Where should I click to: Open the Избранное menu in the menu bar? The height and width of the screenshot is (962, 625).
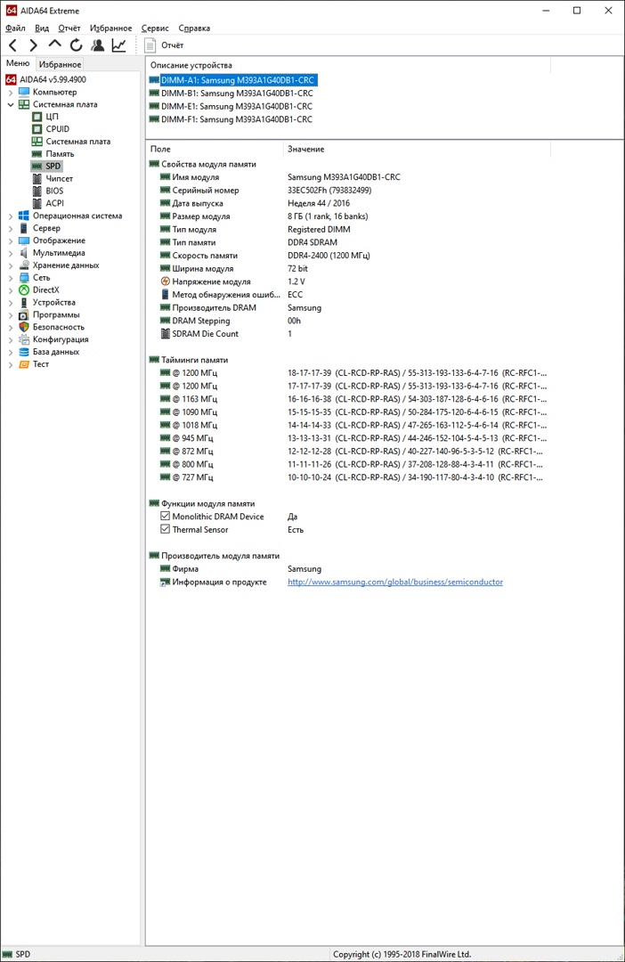[x=111, y=29]
